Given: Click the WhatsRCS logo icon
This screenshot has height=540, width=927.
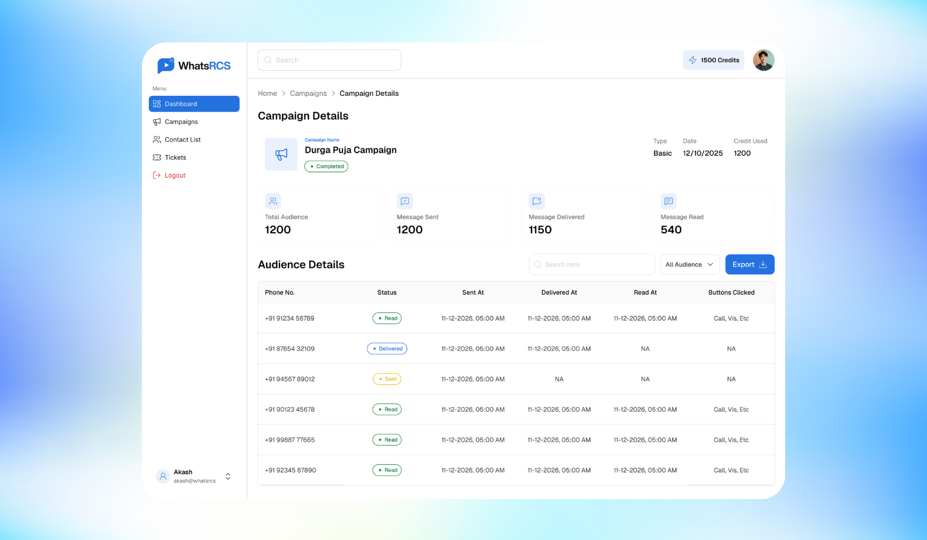Looking at the screenshot, I should [165, 65].
